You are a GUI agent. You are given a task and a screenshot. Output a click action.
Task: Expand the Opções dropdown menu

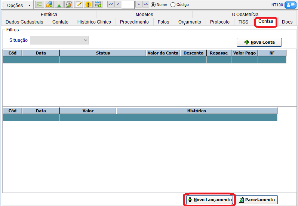pos(19,5)
